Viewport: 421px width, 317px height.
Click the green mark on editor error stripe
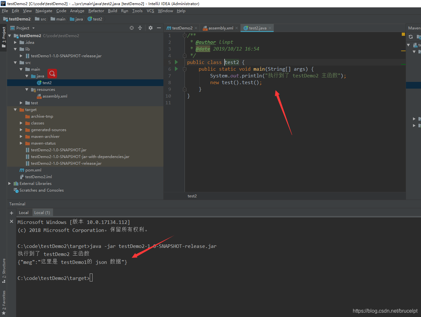[403, 64]
